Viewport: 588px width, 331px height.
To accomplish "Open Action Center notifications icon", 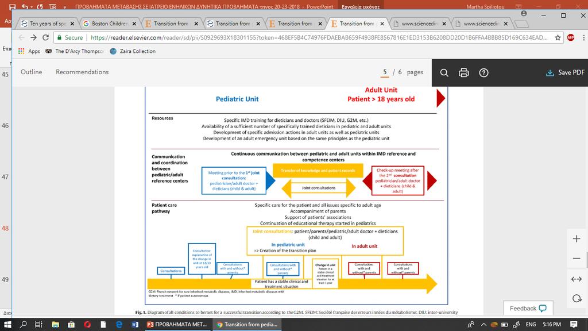I will [x=574, y=324].
